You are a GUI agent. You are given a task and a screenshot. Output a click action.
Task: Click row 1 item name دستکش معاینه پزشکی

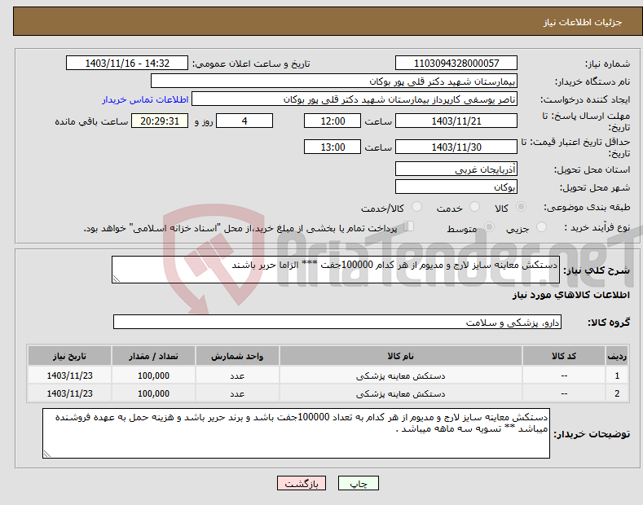pyautogui.click(x=401, y=375)
